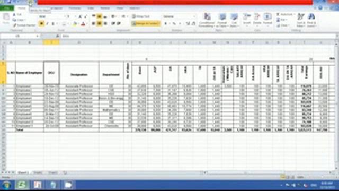Viewport: 339px width, 191px height.
Task: Toggle Align Text Left
Action: [94, 23]
